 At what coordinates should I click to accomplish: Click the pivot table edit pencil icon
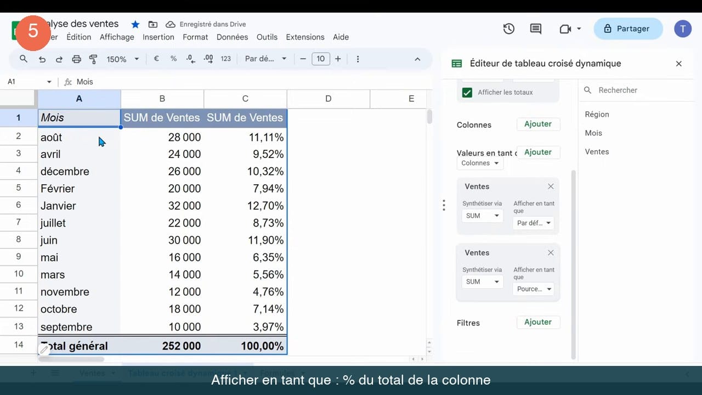tap(44, 348)
